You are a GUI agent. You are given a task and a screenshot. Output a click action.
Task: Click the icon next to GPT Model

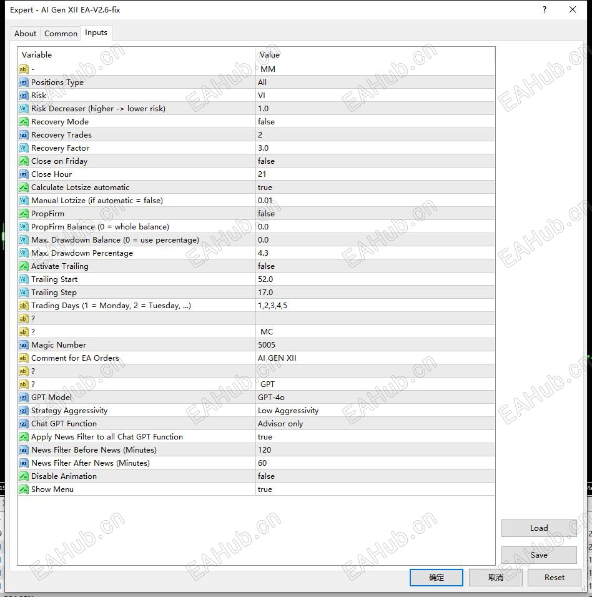coord(24,398)
